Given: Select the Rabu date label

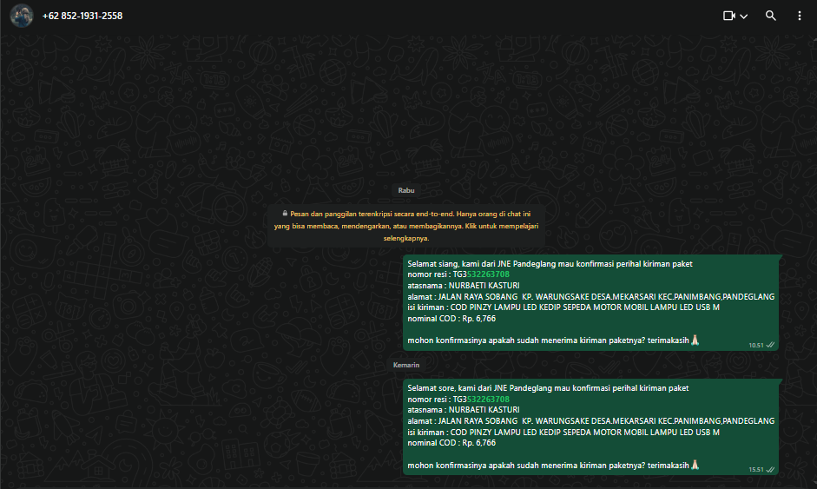Looking at the screenshot, I should point(406,190).
